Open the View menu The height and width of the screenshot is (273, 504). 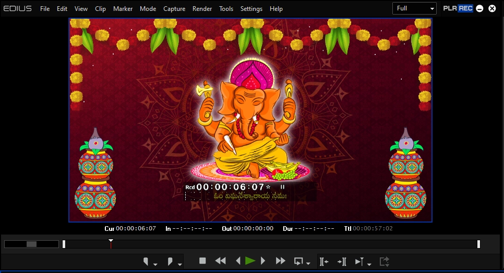(x=81, y=9)
